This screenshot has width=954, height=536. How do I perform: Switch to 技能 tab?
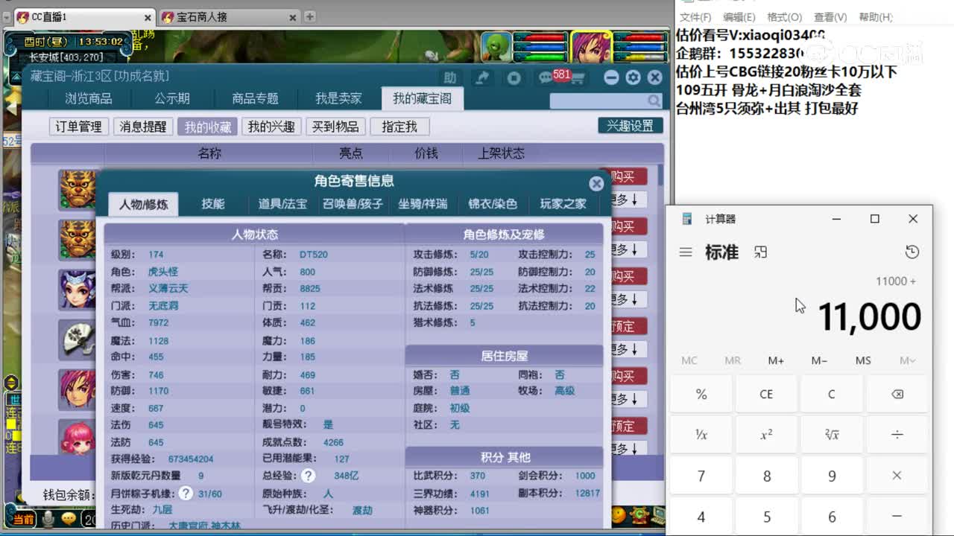coord(213,204)
